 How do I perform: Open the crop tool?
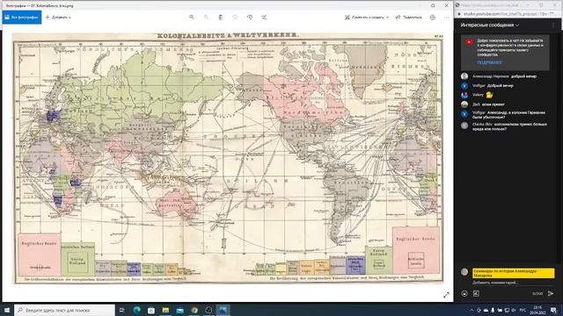coord(264,18)
